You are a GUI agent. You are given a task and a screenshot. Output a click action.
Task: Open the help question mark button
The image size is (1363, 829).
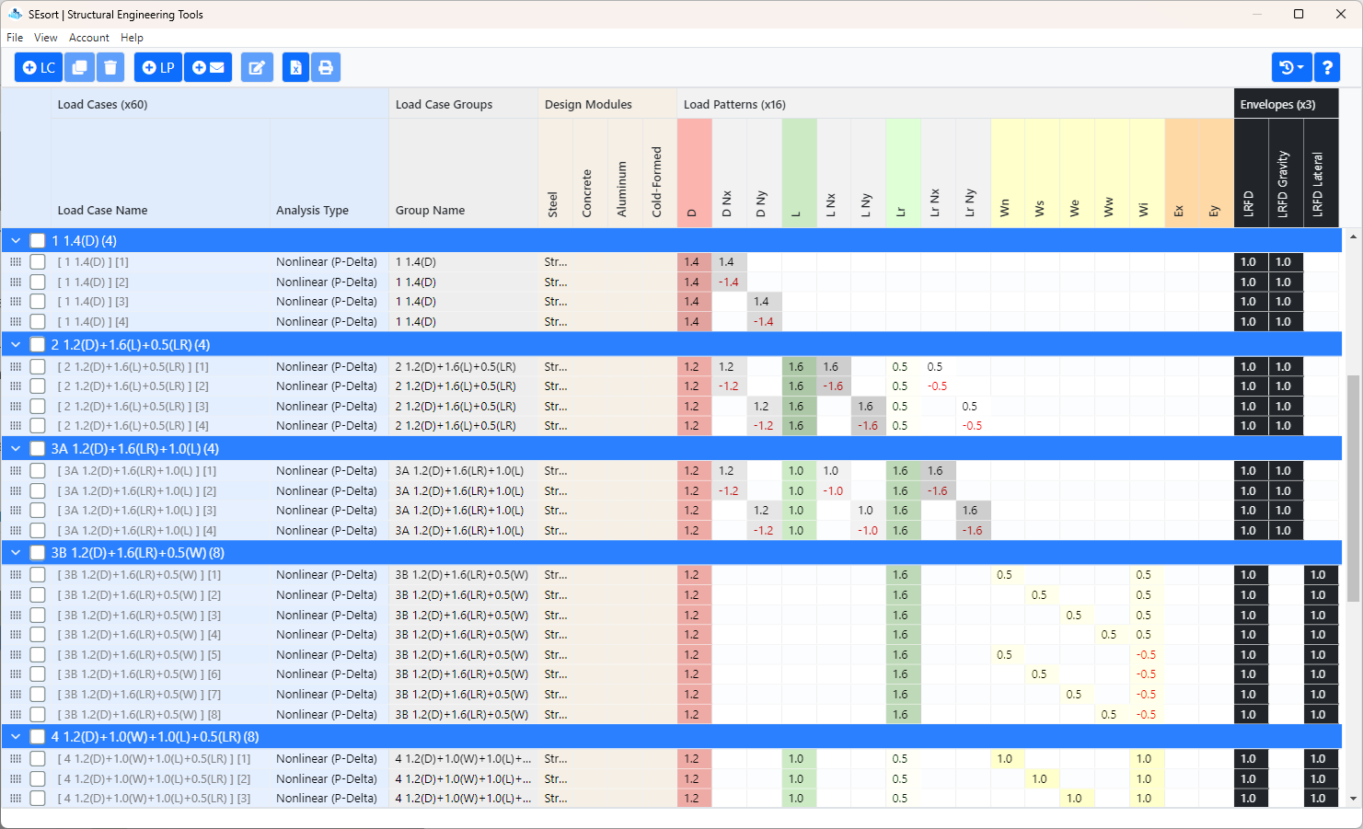[1327, 67]
